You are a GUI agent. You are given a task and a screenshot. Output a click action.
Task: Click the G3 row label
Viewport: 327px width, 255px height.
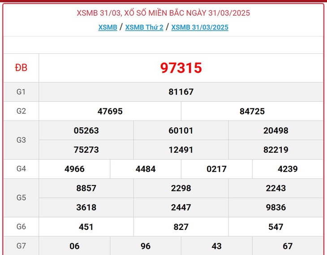tap(21, 140)
